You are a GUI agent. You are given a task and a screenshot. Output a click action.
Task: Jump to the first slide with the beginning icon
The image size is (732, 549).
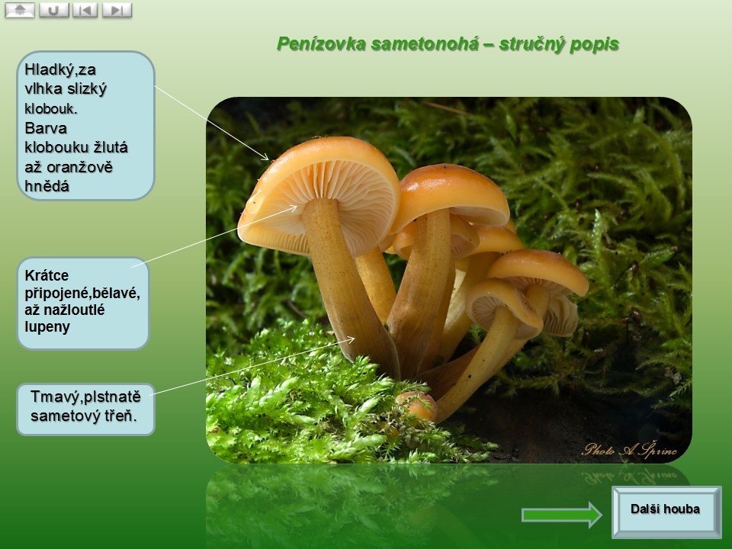pyautogui.click(x=85, y=10)
